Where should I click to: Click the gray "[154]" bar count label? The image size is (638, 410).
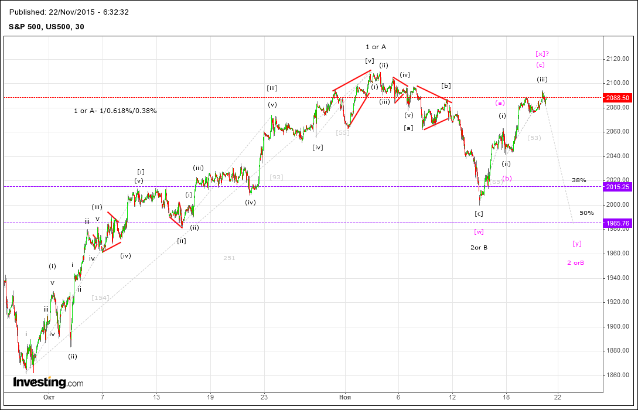click(x=100, y=298)
